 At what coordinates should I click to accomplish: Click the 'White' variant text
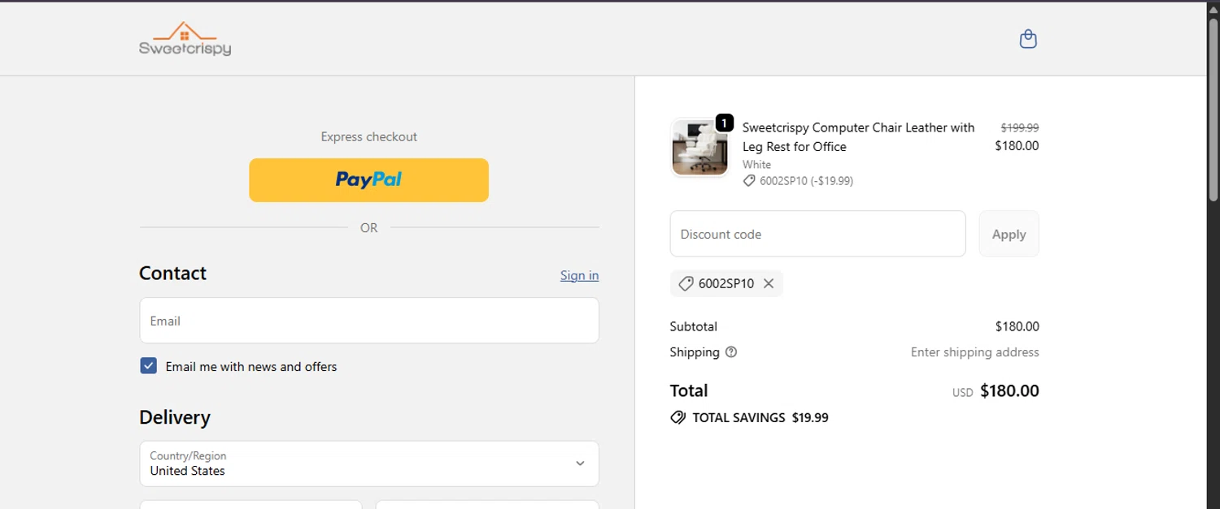tap(756, 165)
